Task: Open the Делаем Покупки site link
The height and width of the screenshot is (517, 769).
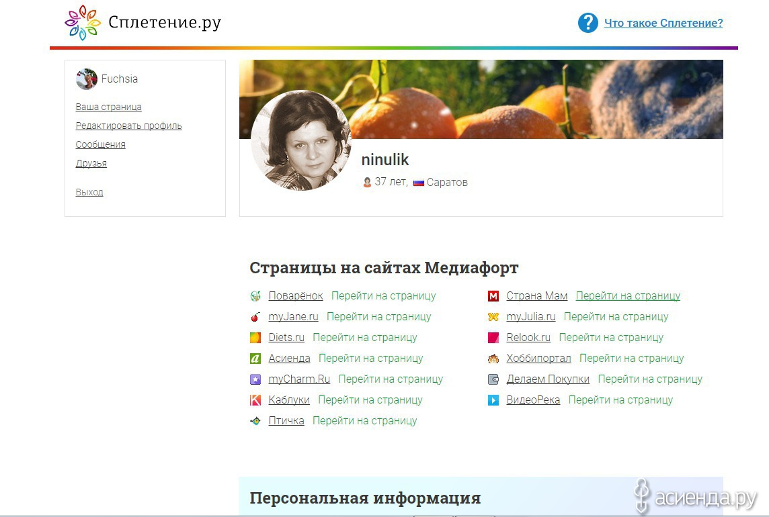Action: pyautogui.click(x=548, y=379)
